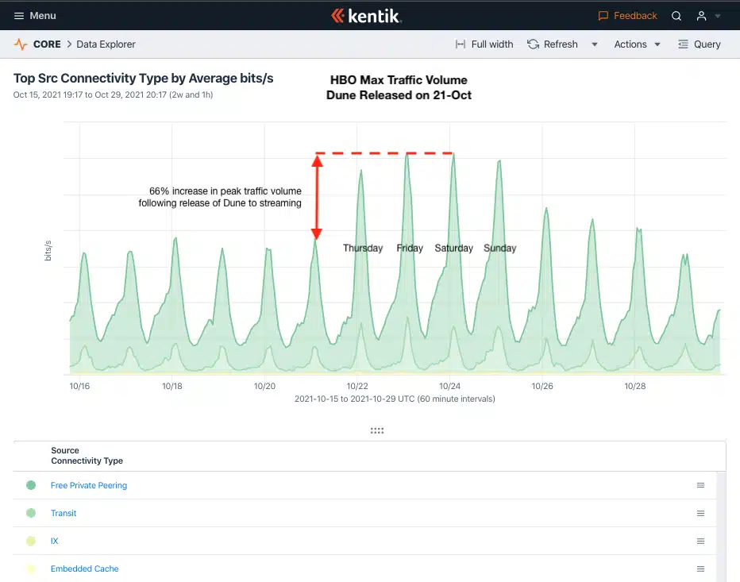Open row menu for Embedded Cache
Viewport: 740px width, 582px height.
(x=701, y=569)
